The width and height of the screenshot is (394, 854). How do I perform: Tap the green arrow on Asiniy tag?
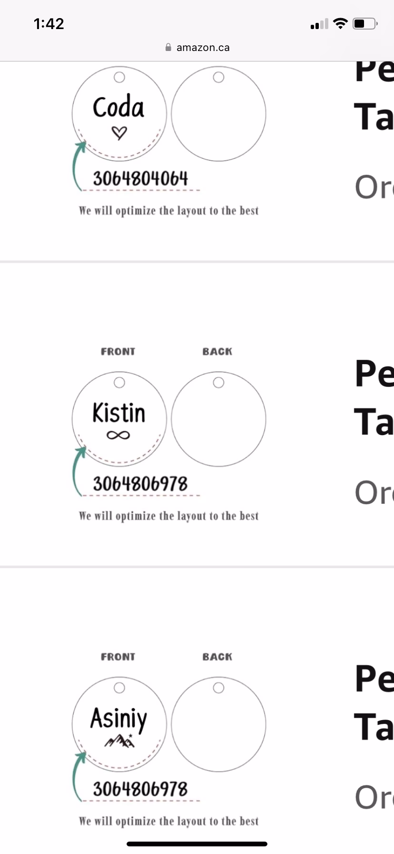pyautogui.click(x=77, y=776)
